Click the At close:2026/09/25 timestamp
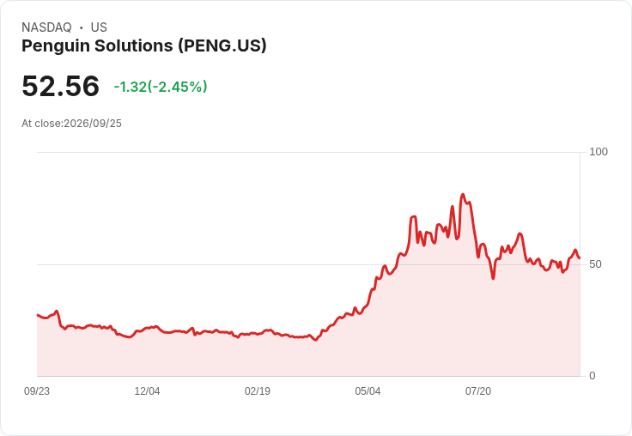This screenshot has height=436, width=632. coord(72,124)
